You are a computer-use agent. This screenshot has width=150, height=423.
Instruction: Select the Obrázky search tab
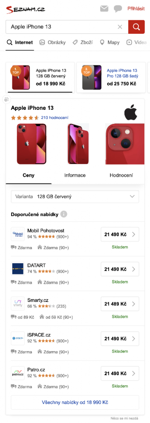click(52, 43)
